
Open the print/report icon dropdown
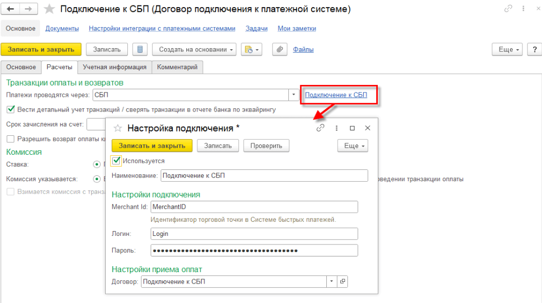tap(251, 49)
